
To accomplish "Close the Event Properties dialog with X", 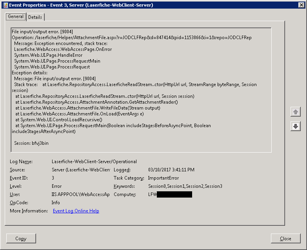I will click(302, 5).
